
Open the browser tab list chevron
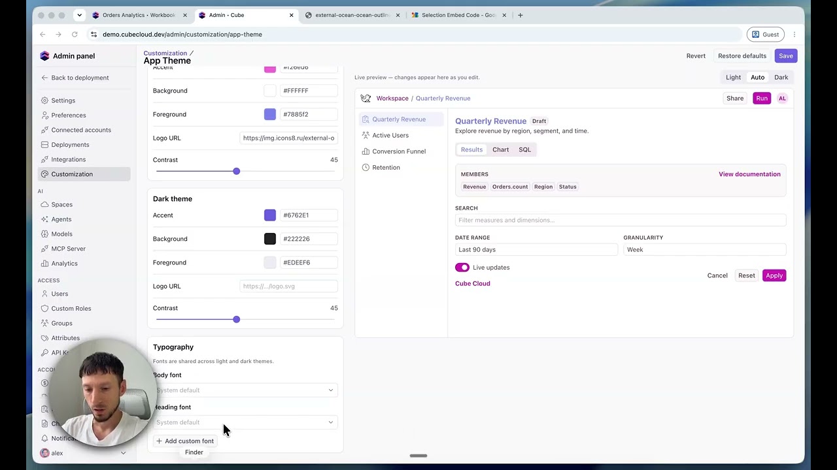pos(79,15)
